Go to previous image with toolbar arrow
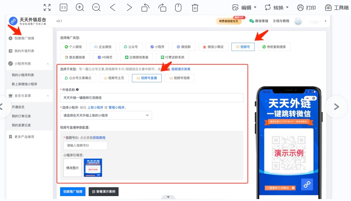 (113, 8)
